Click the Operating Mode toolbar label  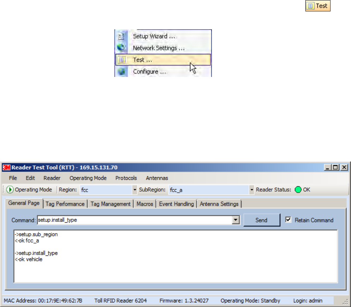click(x=33, y=190)
